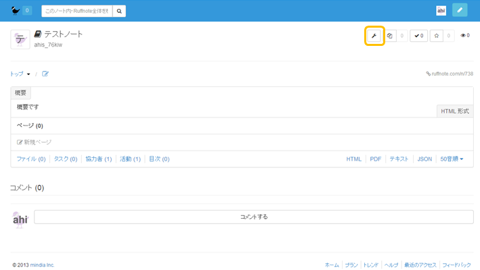Click the HTML 形式 button

(x=454, y=111)
